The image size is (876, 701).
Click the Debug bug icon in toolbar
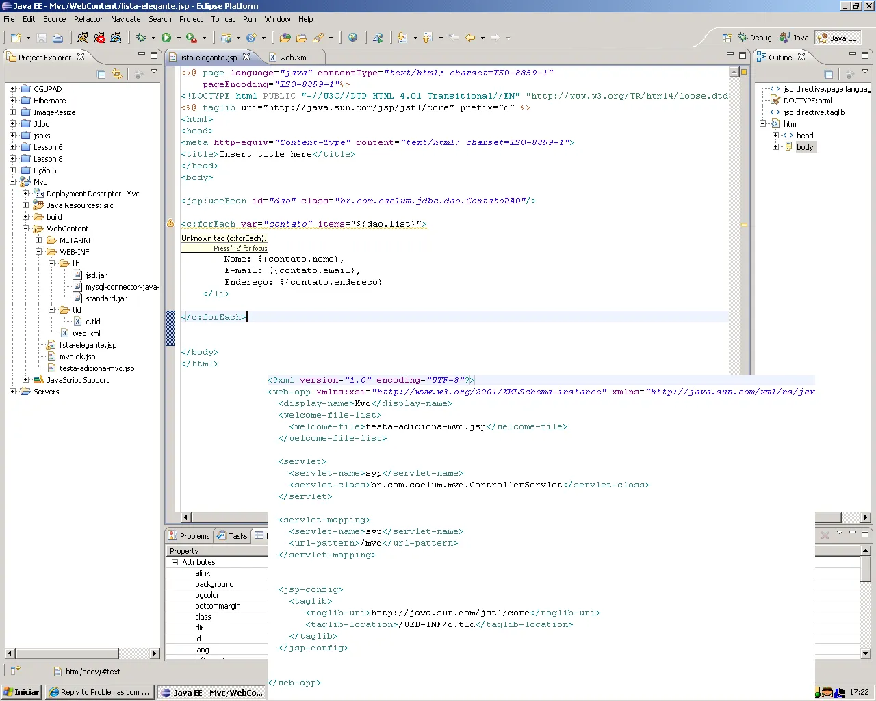tap(141, 38)
